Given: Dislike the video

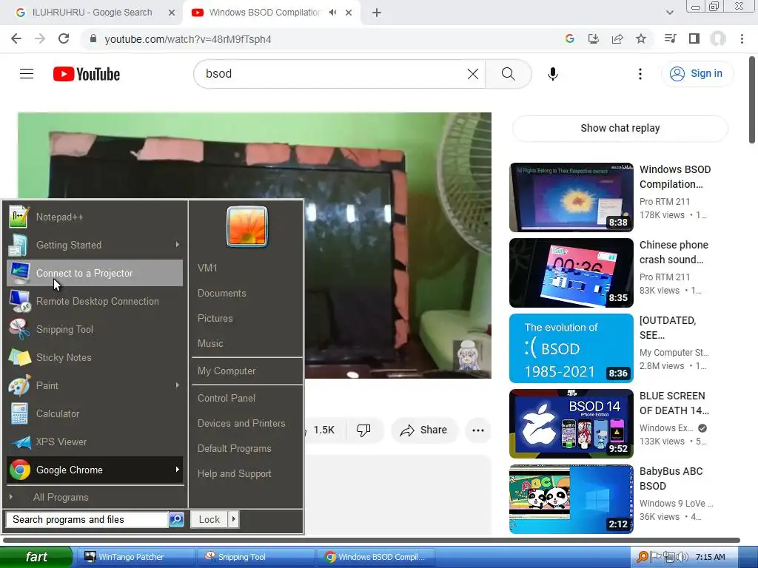Looking at the screenshot, I should (363, 430).
